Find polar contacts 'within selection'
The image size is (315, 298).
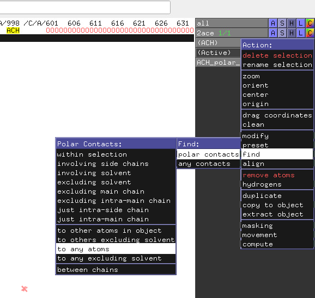click(116, 154)
